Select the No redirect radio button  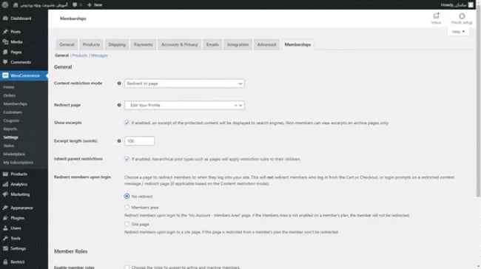[127, 196]
